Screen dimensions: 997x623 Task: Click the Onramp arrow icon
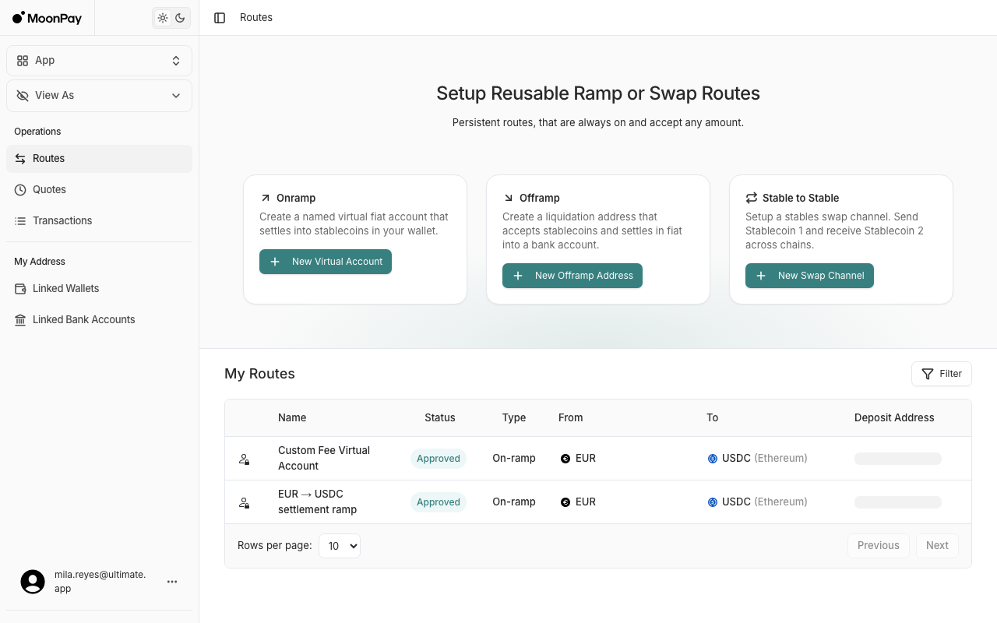click(266, 199)
